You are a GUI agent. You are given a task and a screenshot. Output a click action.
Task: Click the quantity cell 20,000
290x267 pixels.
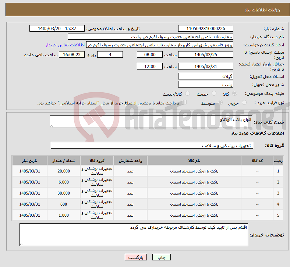pyautogui.click(x=64, y=171)
